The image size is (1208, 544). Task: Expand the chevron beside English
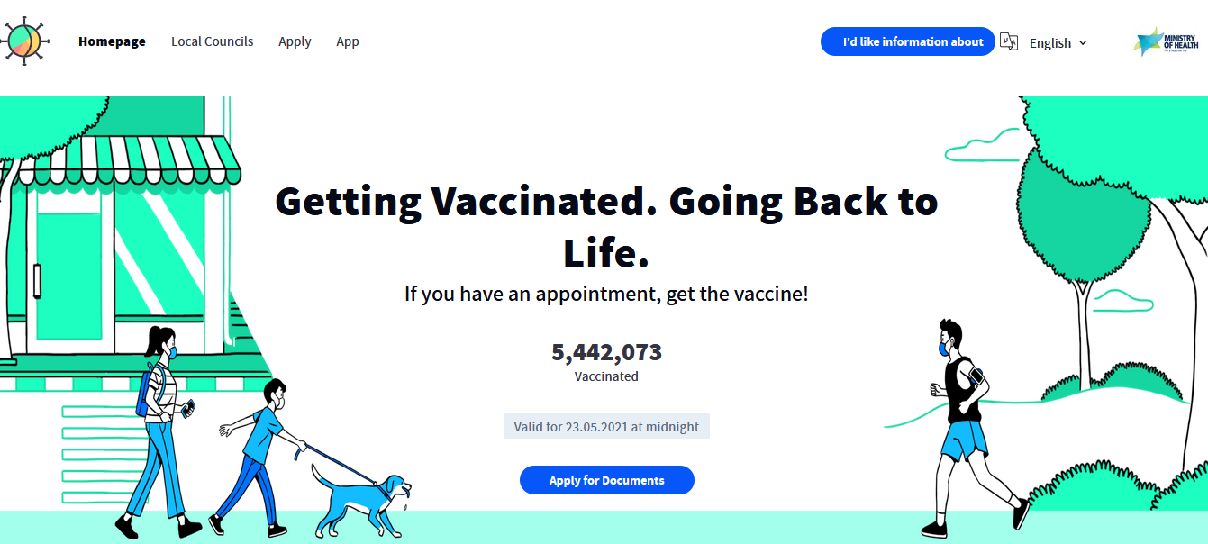click(1083, 43)
